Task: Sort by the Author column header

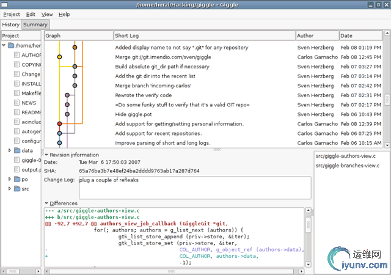Action: [x=316, y=36]
